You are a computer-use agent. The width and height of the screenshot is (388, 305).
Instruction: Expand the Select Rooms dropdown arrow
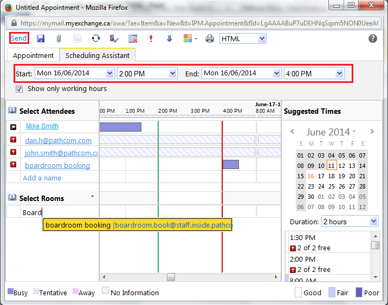[92, 197]
